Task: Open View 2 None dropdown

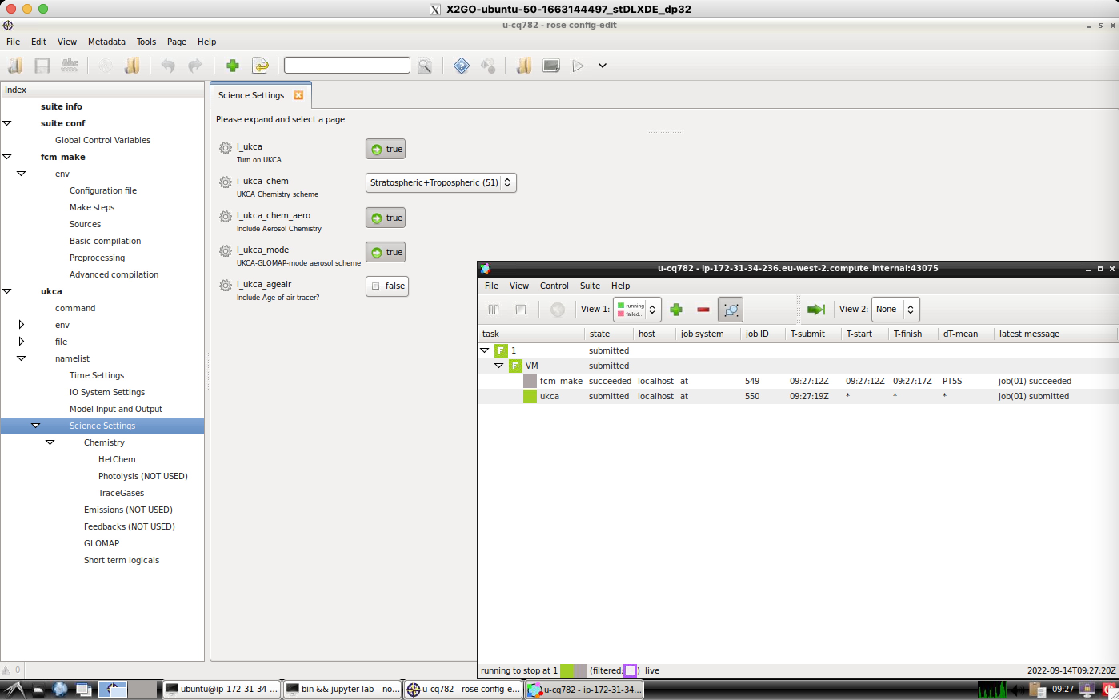Action: pos(895,309)
